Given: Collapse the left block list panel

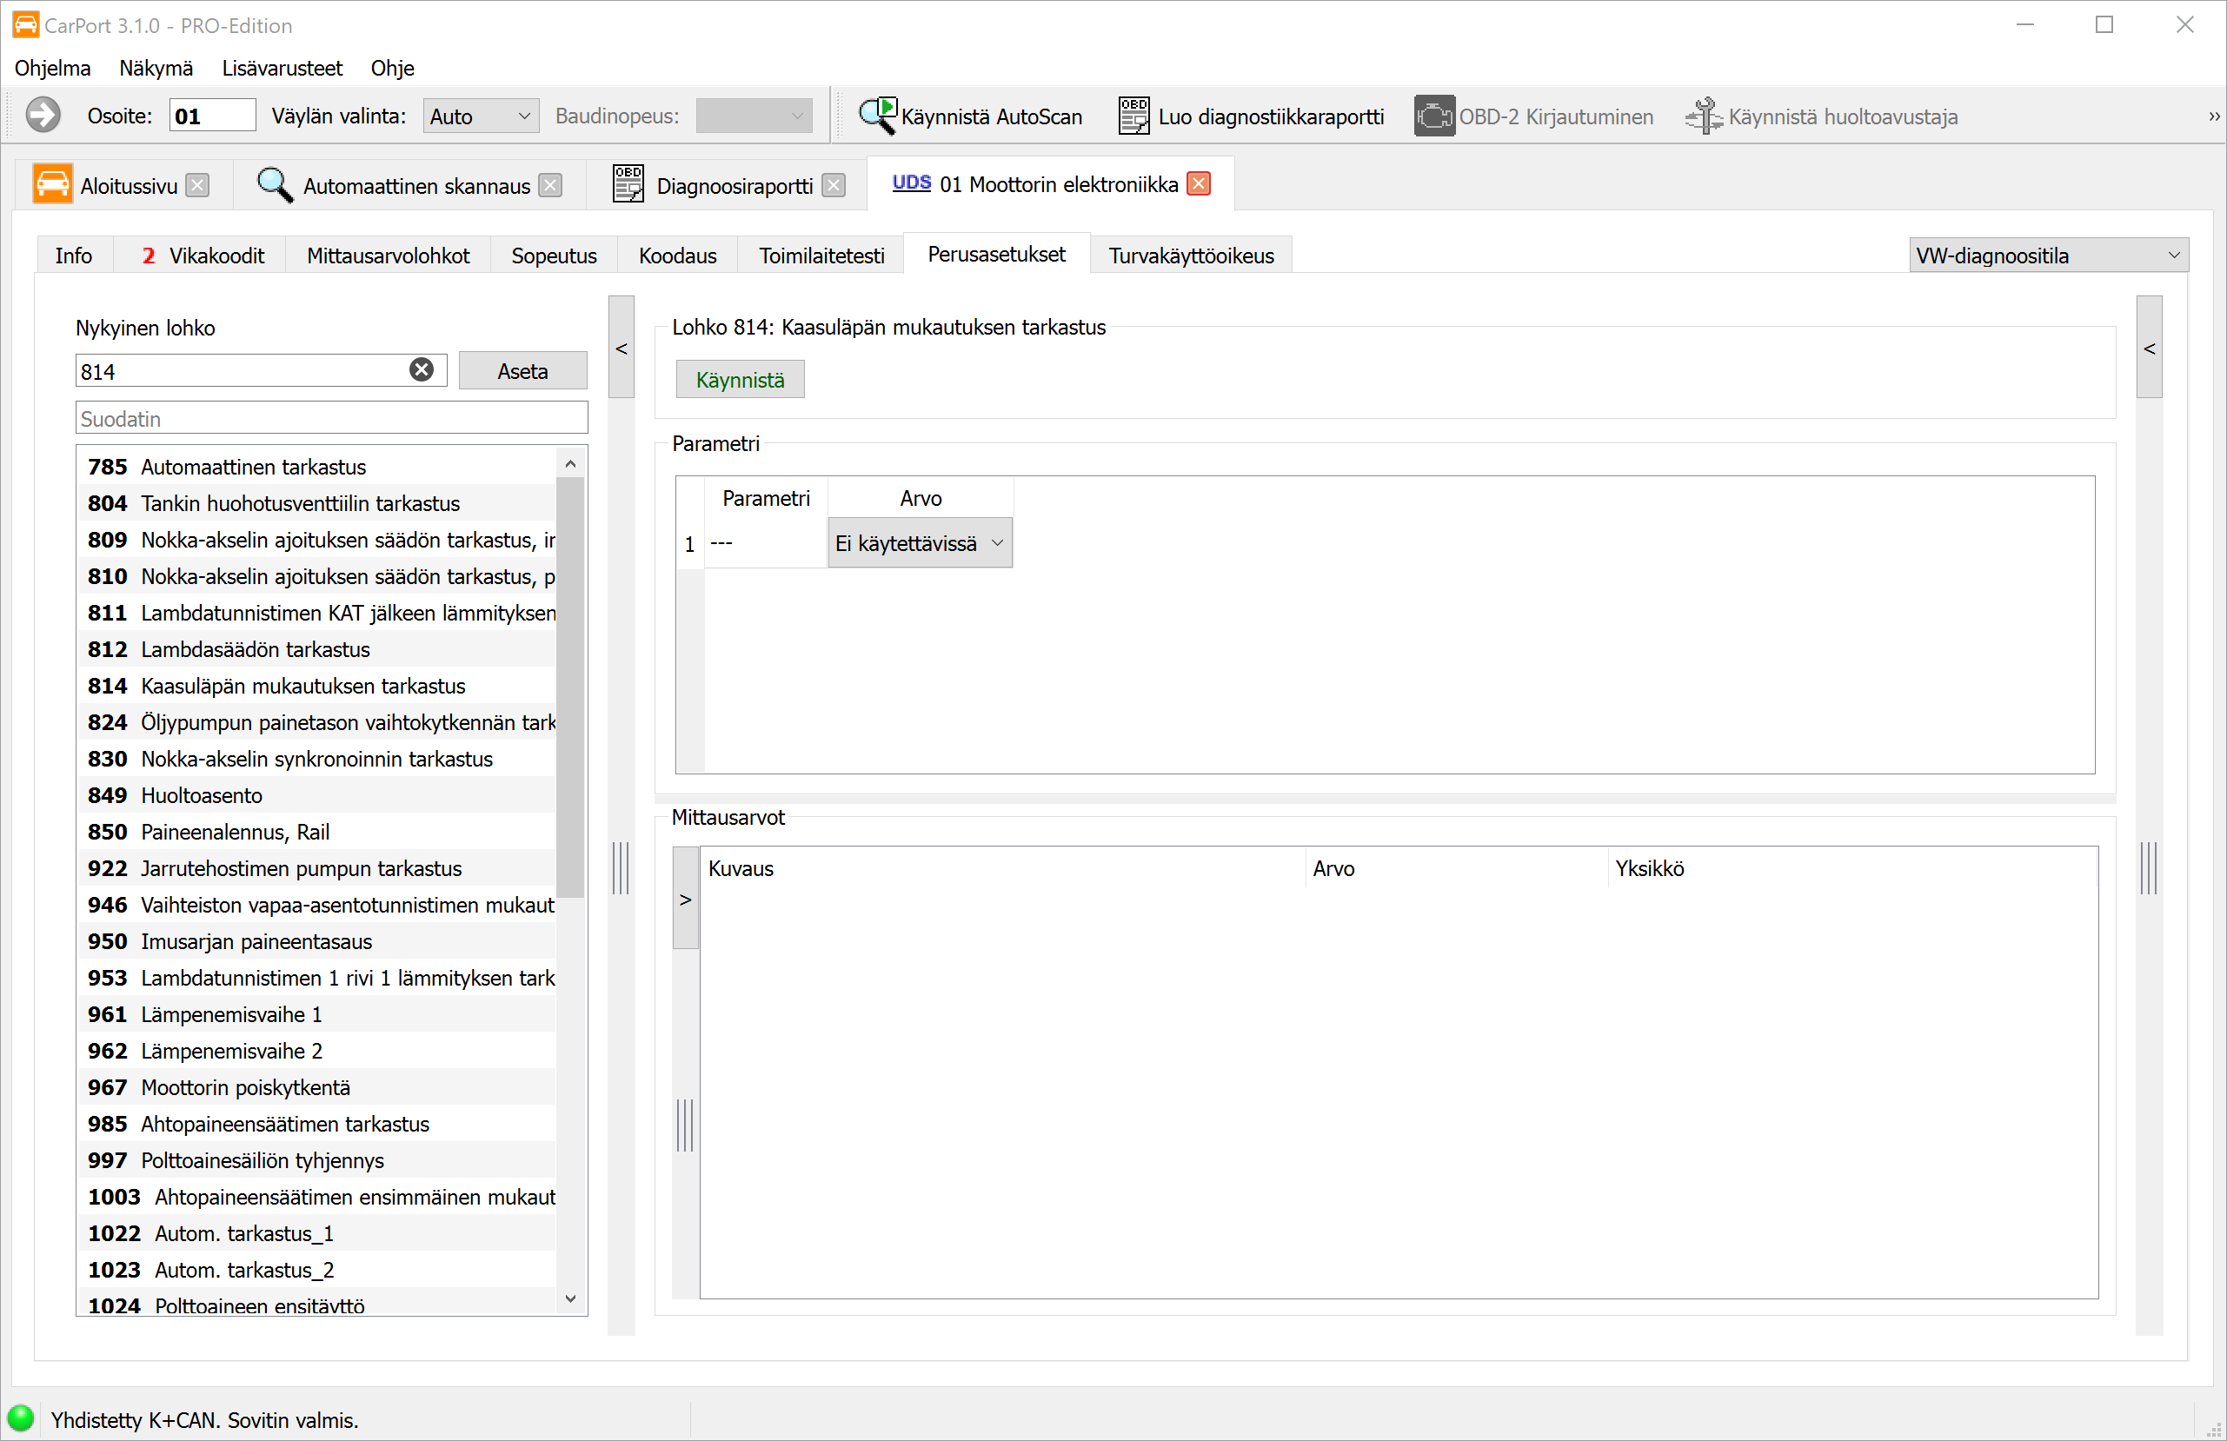Looking at the screenshot, I should 622,349.
